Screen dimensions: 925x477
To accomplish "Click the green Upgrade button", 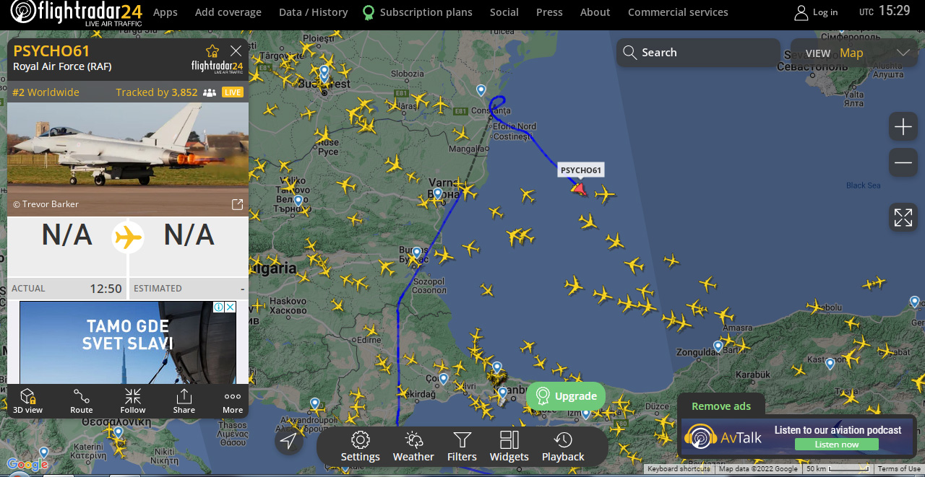I will coord(566,396).
